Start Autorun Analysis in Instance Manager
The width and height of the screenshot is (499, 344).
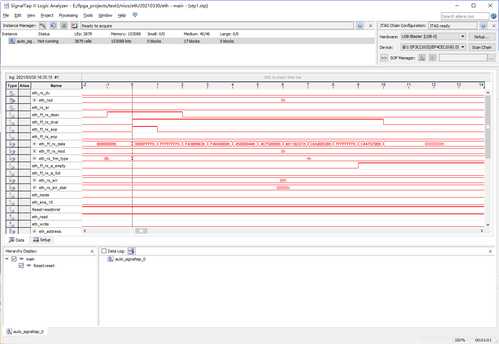pos(53,26)
